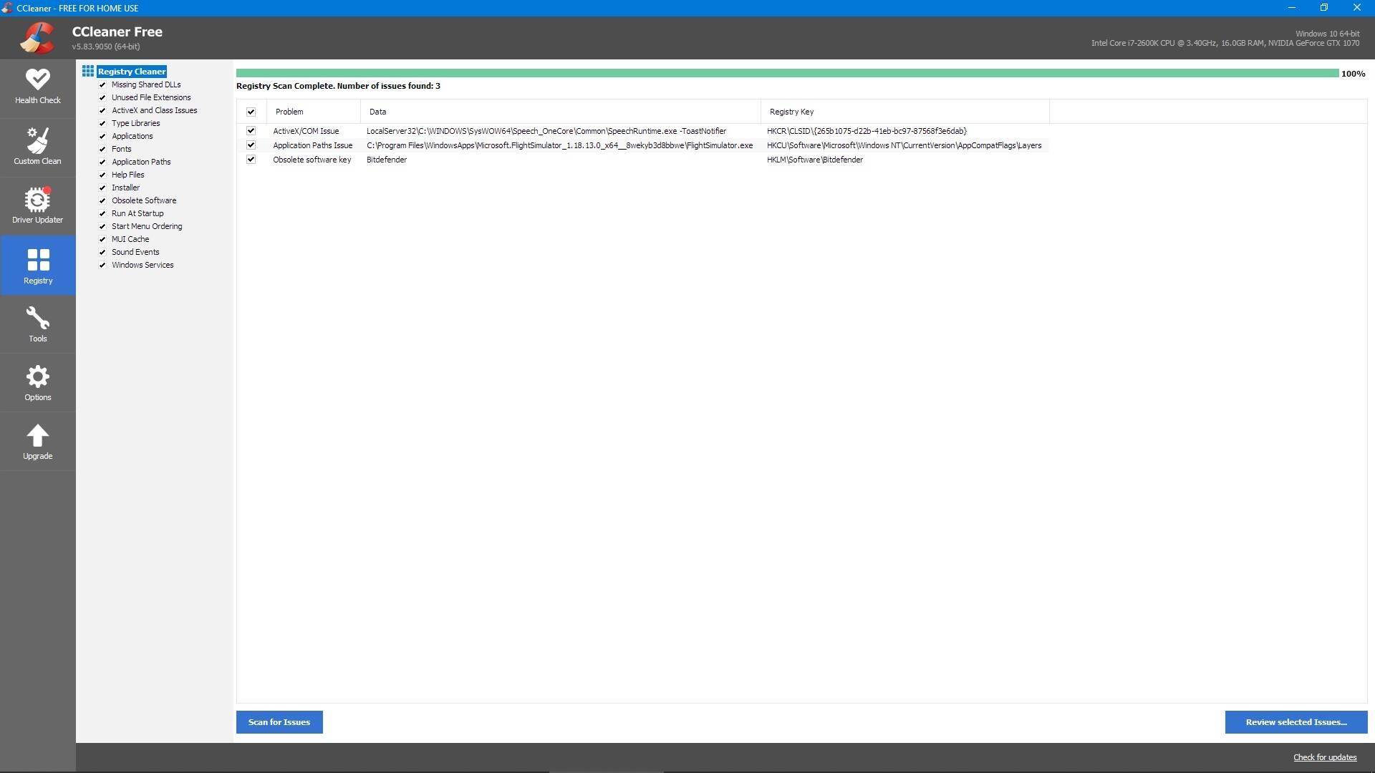This screenshot has width=1375, height=773.
Task: Click the Scan for Issues button
Action: point(279,722)
